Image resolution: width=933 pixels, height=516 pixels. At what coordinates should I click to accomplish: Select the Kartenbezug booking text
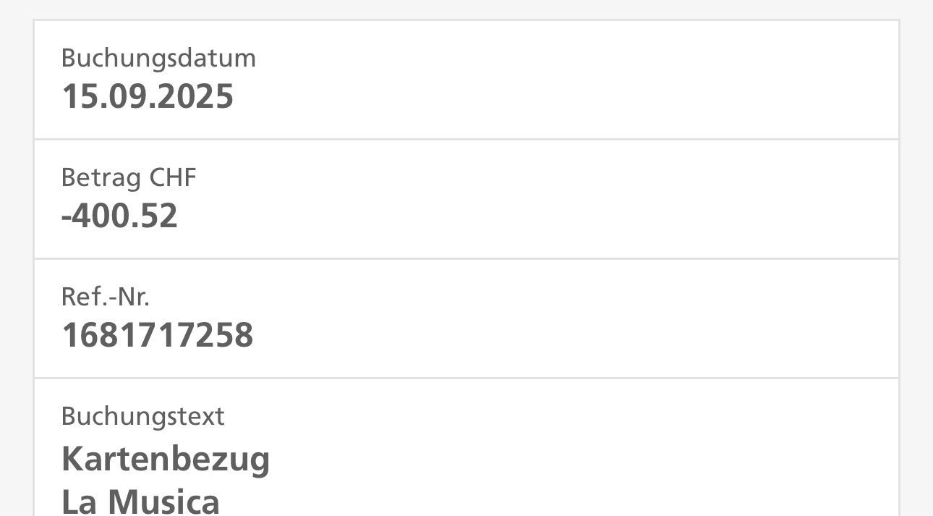[166, 460]
